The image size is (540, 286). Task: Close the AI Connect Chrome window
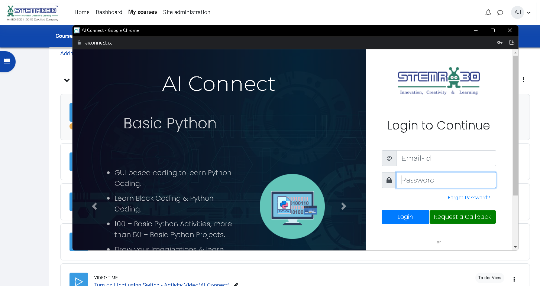click(x=510, y=30)
